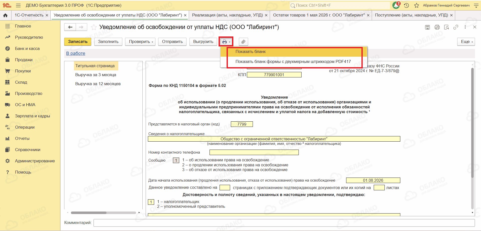Switch to Поступление (акты, накладные, УПД) tab
The width and height of the screenshot is (481, 231).
(x=412, y=15)
